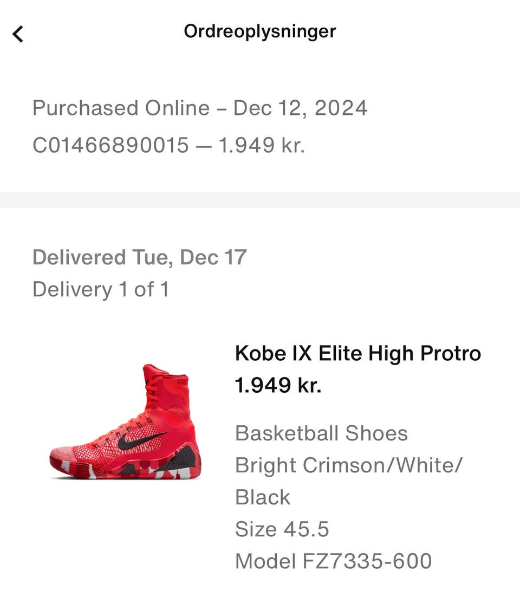This screenshot has height=604, width=520.
Task: Tap the order total 1.949 kr. in header
Action: tap(262, 145)
